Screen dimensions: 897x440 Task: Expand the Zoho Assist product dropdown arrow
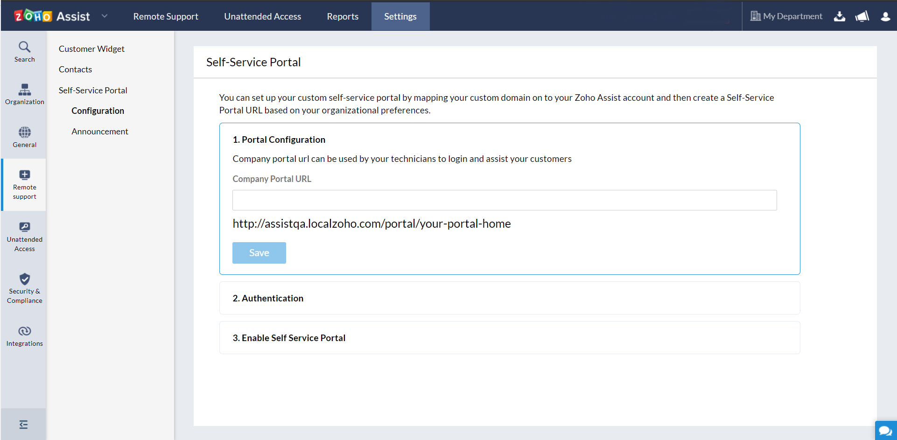(105, 16)
